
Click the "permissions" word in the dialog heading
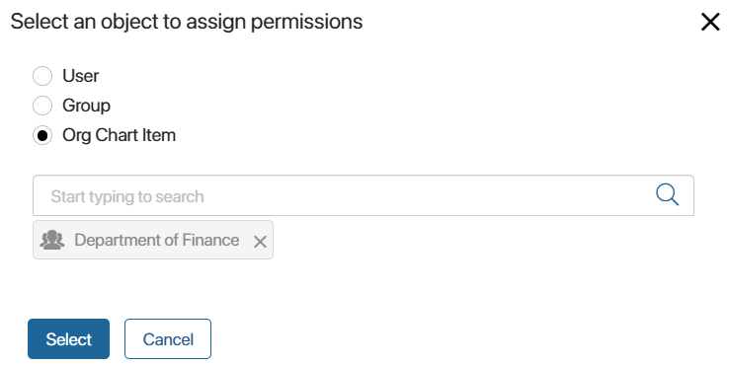coord(307,23)
